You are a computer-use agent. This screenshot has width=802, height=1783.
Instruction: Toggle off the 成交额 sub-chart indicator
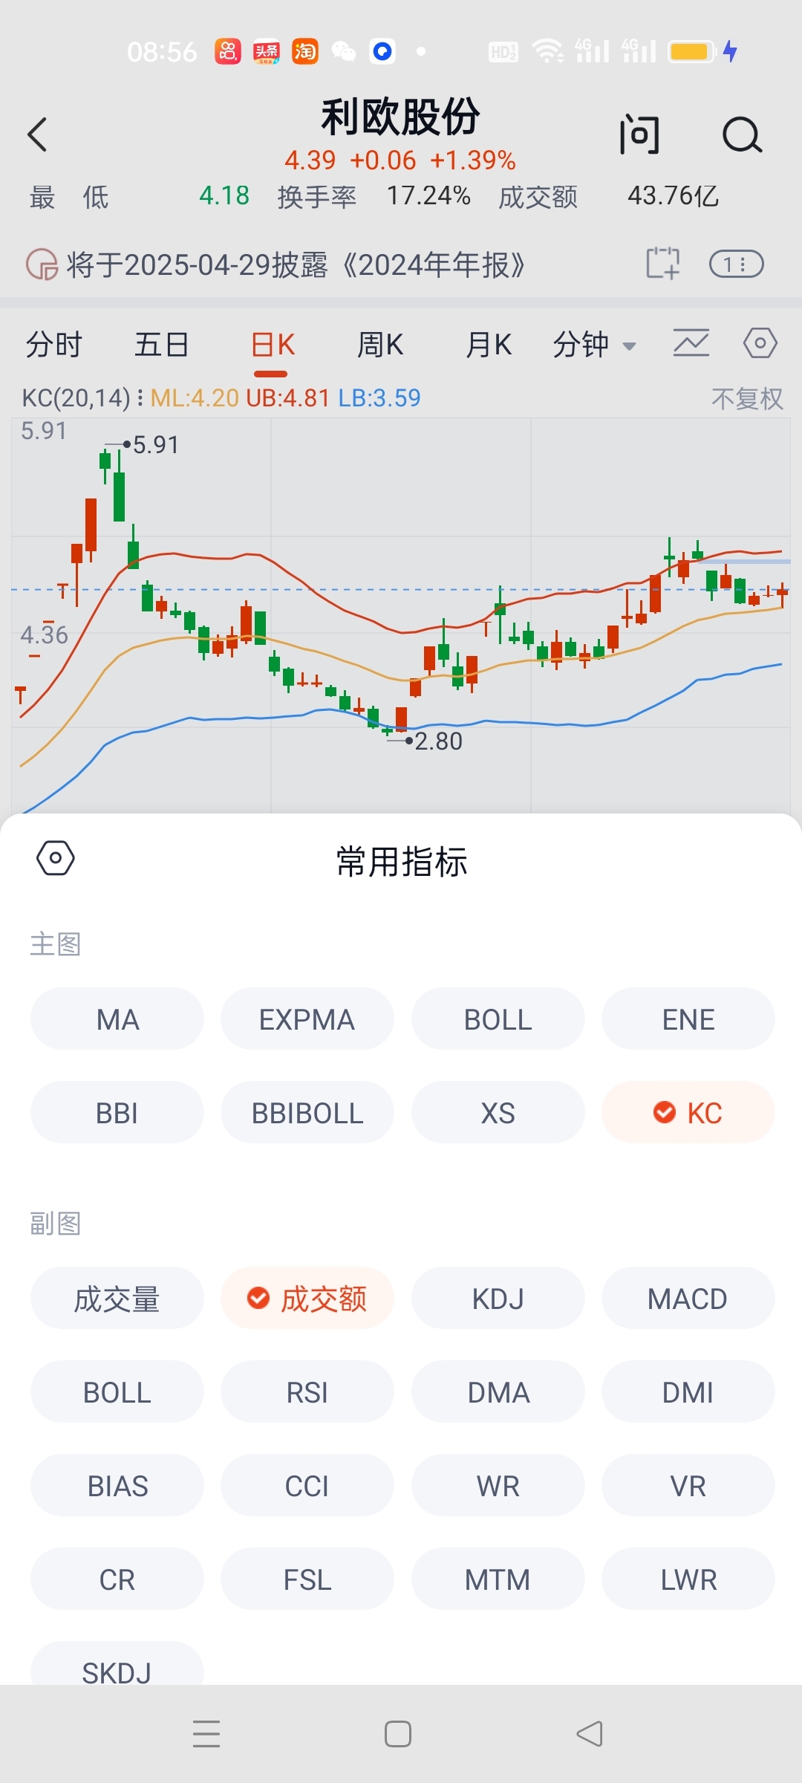tap(307, 1298)
